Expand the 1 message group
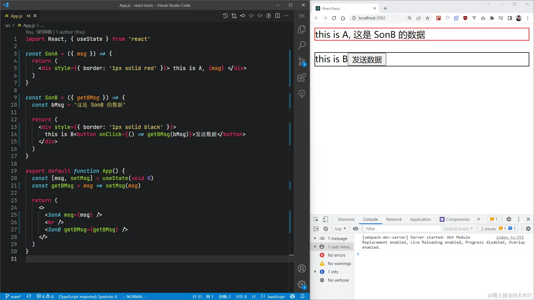Viewport: 534px width, 300px height. click(x=315, y=238)
